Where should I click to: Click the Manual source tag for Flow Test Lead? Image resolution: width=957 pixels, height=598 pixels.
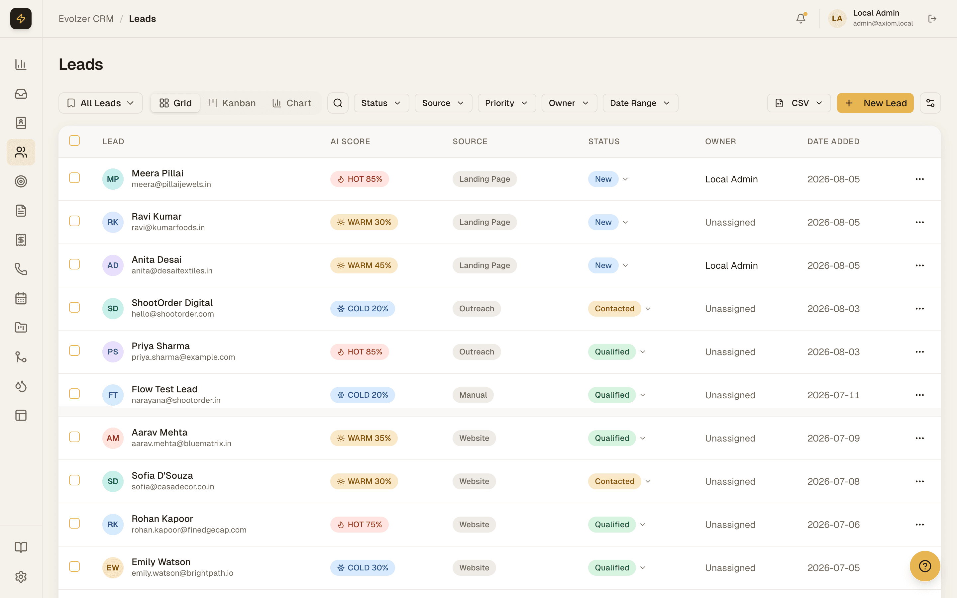(473, 395)
